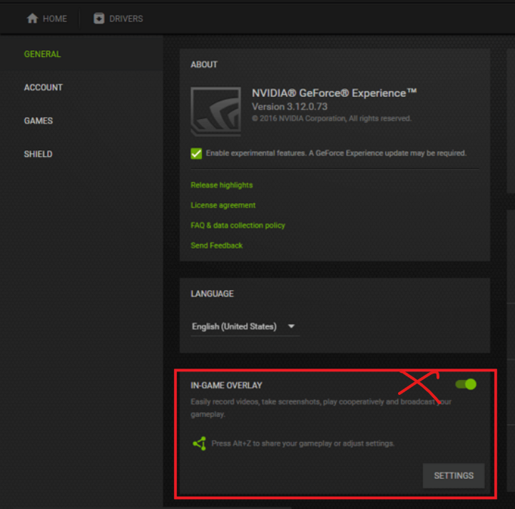Screen dimensions: 515x509
Task: Open the English (United States) language dropdown
Action: (x=245, y=327)
